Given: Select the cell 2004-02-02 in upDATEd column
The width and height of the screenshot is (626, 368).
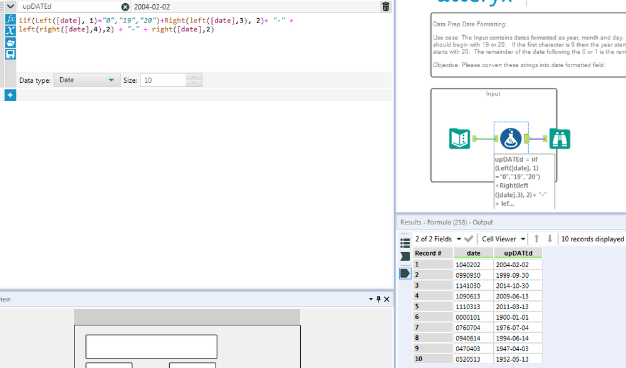Looking at the screenshot, I should tap(518, 265).
